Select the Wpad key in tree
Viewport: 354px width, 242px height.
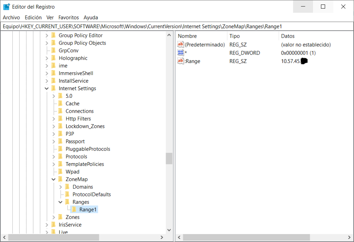[72, 172]
